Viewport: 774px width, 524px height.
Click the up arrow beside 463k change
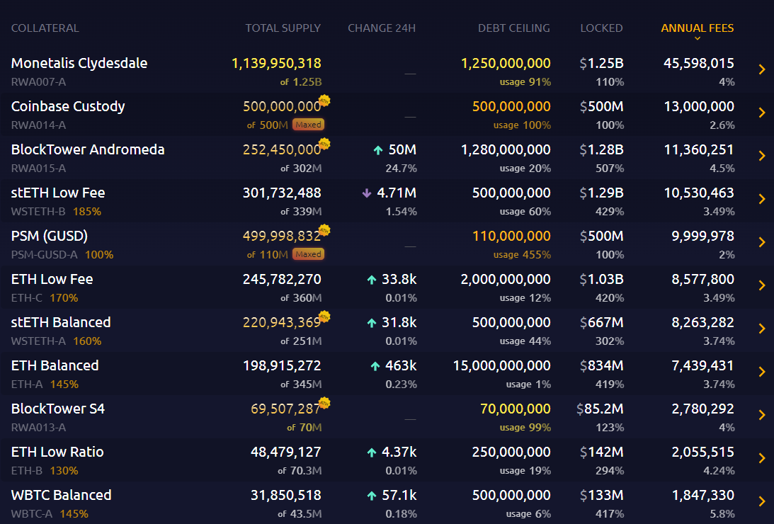pyautogui.click(x=375, y=366)
